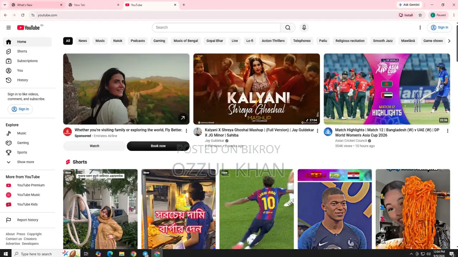Open History in the sidebar
Image resolution: width=458 pixels, height=257 pixels.
point(27,80)
